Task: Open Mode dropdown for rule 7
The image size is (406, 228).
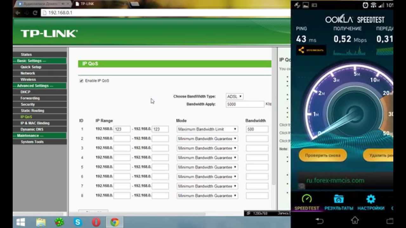Action: tap(207, 186)
